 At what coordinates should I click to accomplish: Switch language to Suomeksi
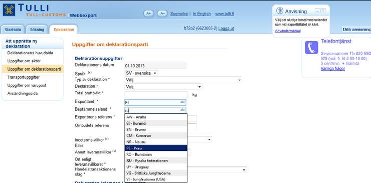pos(179,14)
